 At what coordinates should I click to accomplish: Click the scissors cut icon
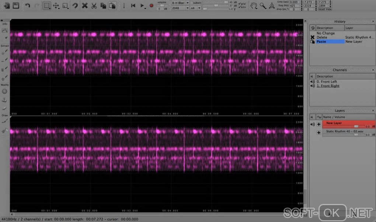point(94,6)
